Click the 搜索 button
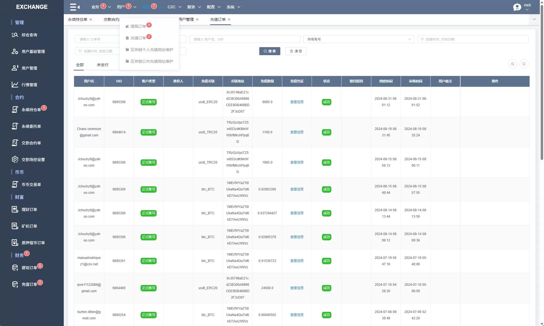Image resolution: width=544 pixels, height=326 pixels. (x=270, y=51)
